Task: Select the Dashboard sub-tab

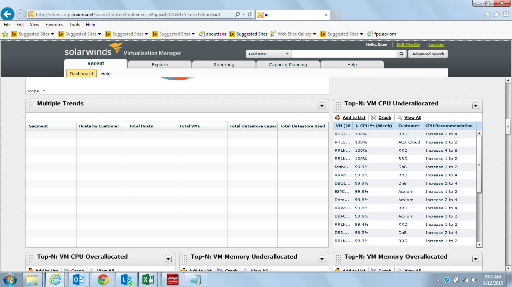Action: (81, 74)
